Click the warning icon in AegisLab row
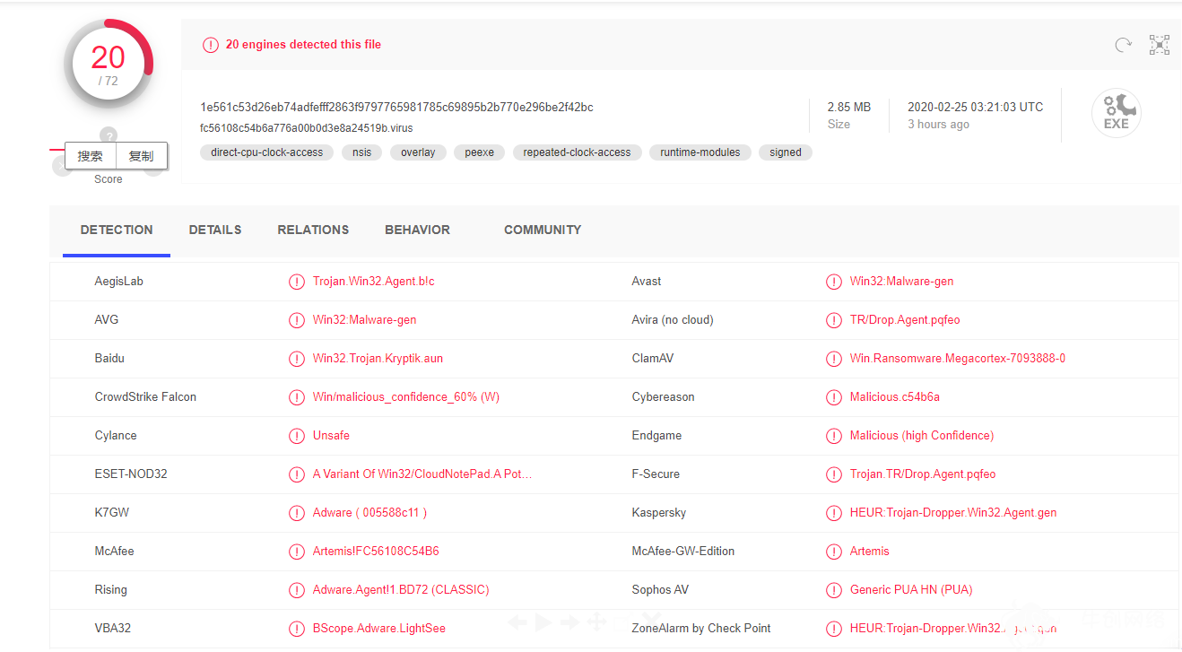The image size is (1182, 652). coord(297,282)
